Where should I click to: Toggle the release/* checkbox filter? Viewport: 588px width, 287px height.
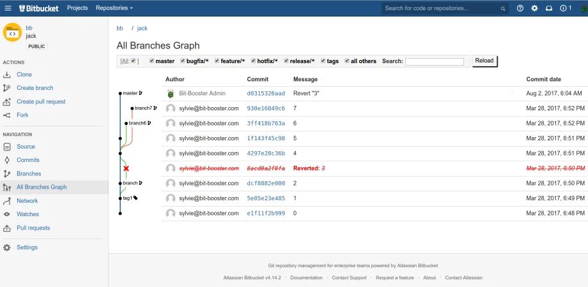coord(286,61)
